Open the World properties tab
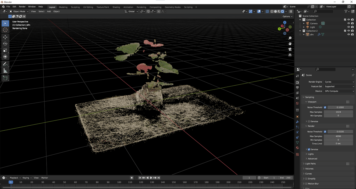The image size is (356, 189). point(297,103)
